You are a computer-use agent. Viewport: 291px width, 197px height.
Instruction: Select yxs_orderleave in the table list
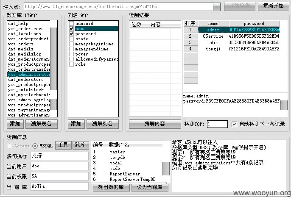29,28
